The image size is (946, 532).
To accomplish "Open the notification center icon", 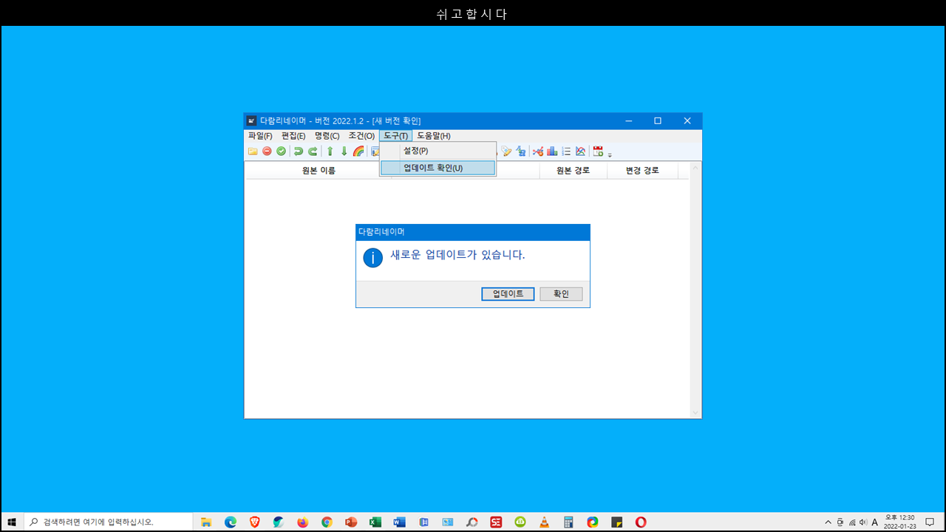I will pyautogui.click(x=930, y=522).
